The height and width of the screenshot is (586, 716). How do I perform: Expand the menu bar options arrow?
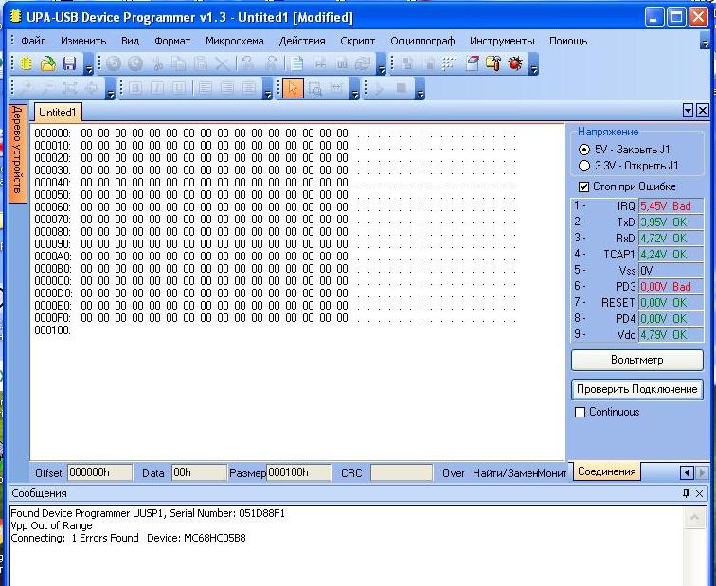(705, 43)
